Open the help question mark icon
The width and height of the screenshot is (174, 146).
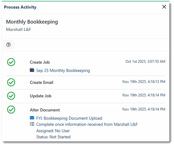pos(8,45)
